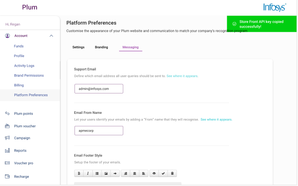The height and width of the screenshot is (186, 298).
Task: Open the Voucher pro label in sidebar
Action: click(24, 163)
